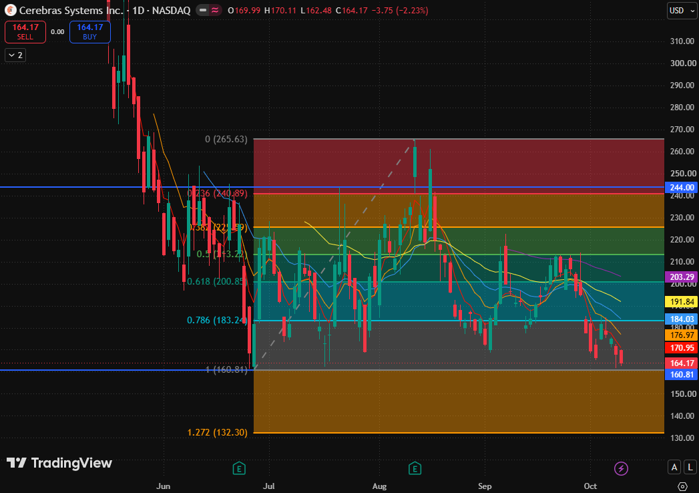This screenshot has width=699, height=493.
Task: Open chart time zone settings target icon
Action: click(x=682, y=486)
